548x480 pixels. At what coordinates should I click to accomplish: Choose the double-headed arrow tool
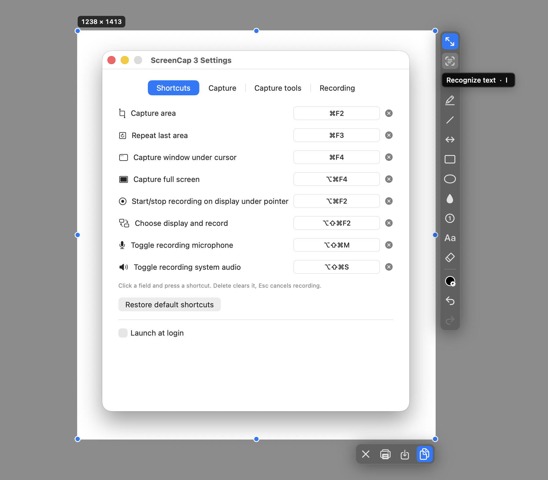point(450,139)
